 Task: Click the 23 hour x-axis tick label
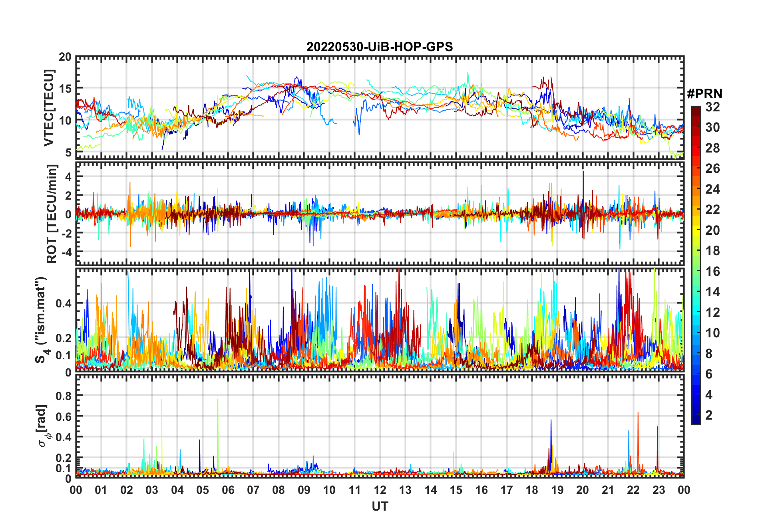click(659, 490)
